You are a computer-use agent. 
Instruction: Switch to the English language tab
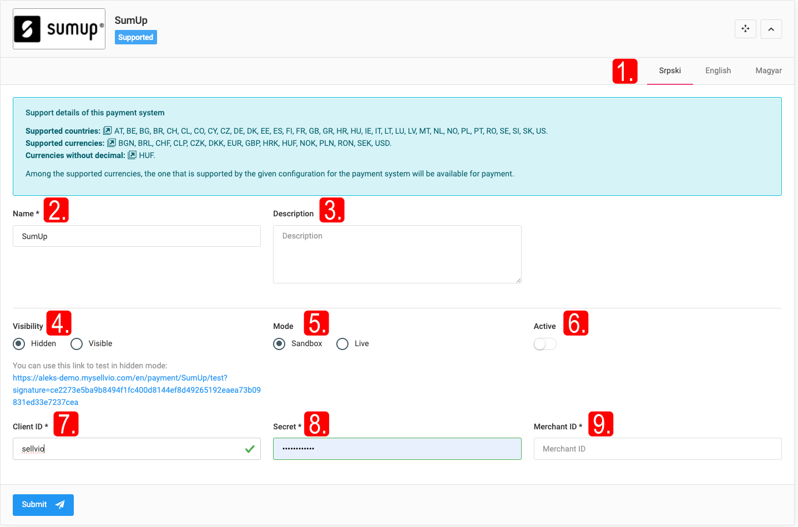[x=718, y=71]
